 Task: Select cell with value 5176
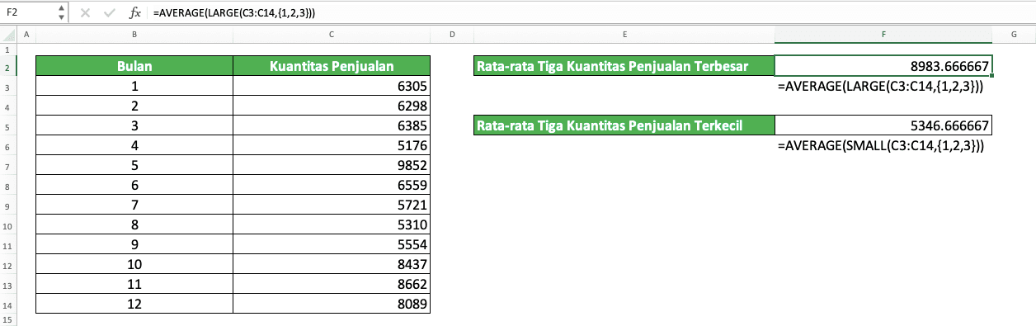coord(332,146)
